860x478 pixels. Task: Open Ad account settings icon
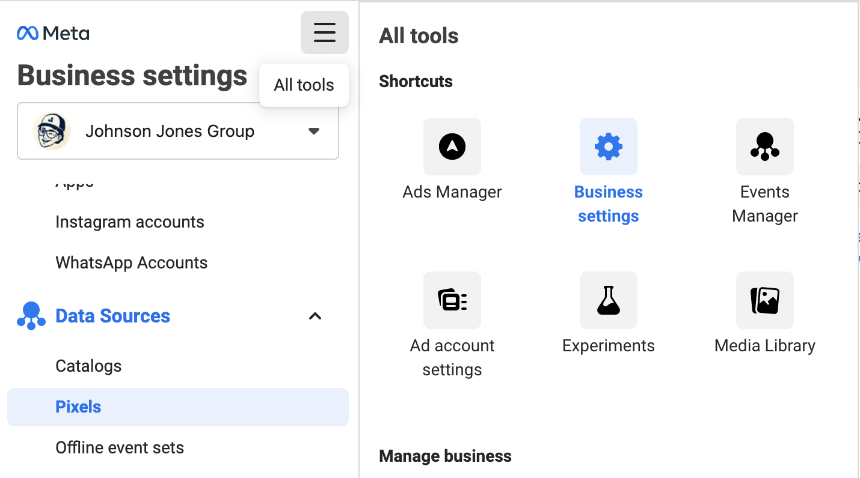pyautogui.click(x=452, y=300)
